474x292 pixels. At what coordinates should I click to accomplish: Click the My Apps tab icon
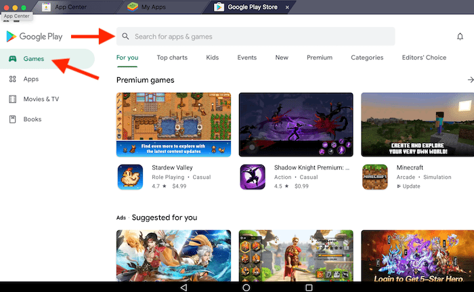[133, 7]
